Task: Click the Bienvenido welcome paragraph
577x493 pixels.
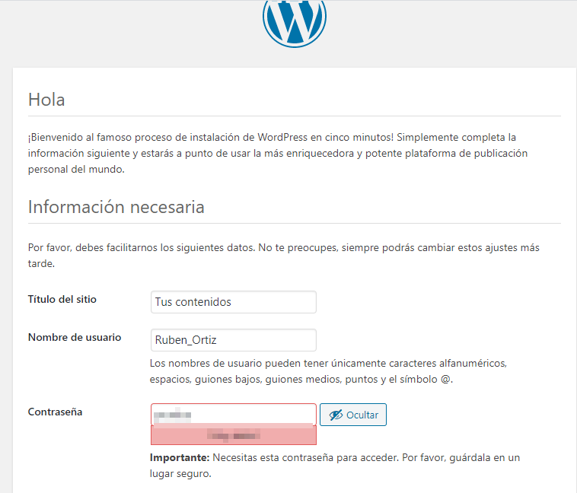Action: pos(278,154)
